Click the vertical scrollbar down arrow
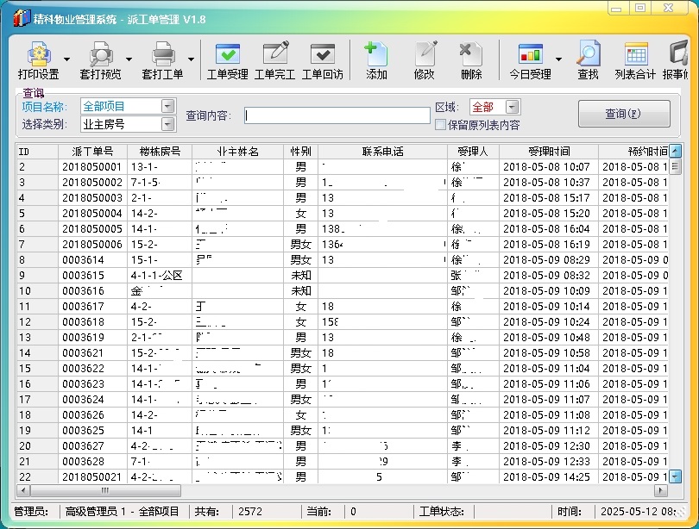 coord(675,476)
